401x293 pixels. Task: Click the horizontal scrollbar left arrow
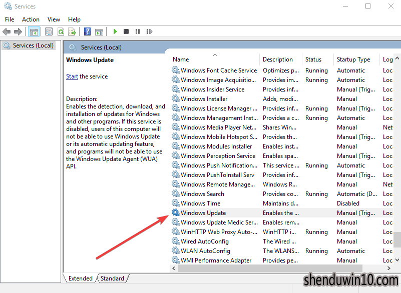click(x=174, y=268)
